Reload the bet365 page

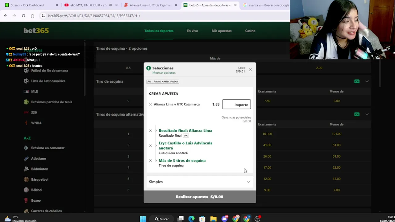(23, 16)
